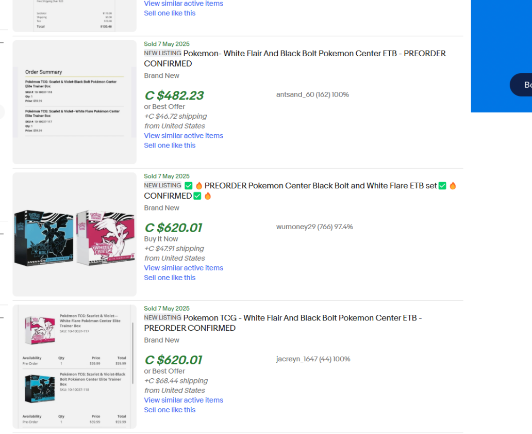Image resolution: width=532 pixels, height=434 pixels.
Task: Sell one like this at top of page
Action: 170,13
